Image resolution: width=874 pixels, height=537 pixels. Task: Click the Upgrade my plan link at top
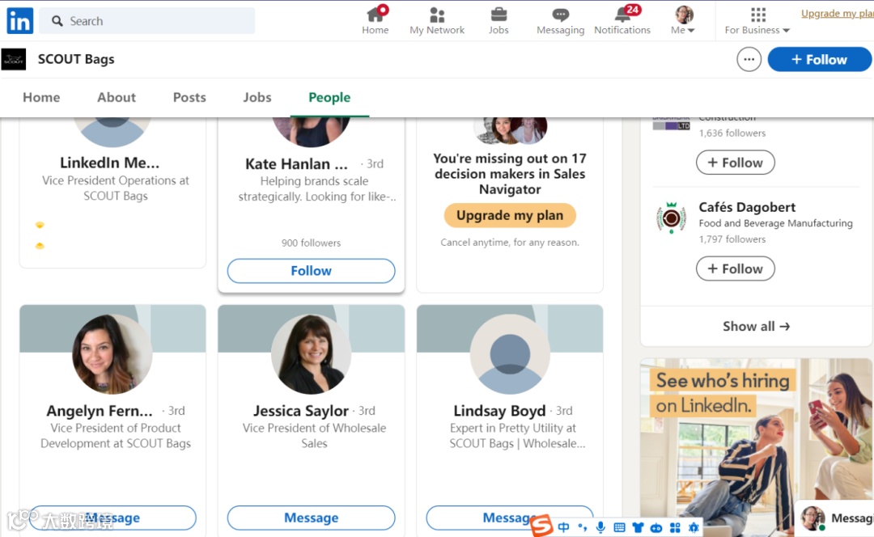coord(838,14)
